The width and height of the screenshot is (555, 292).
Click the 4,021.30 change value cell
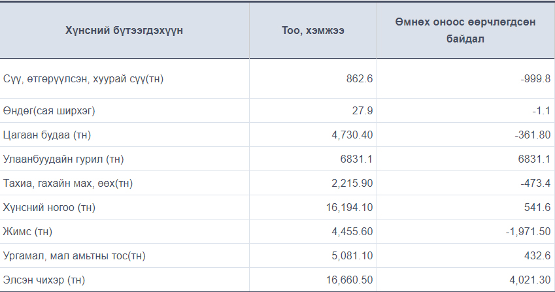[530, 280]
